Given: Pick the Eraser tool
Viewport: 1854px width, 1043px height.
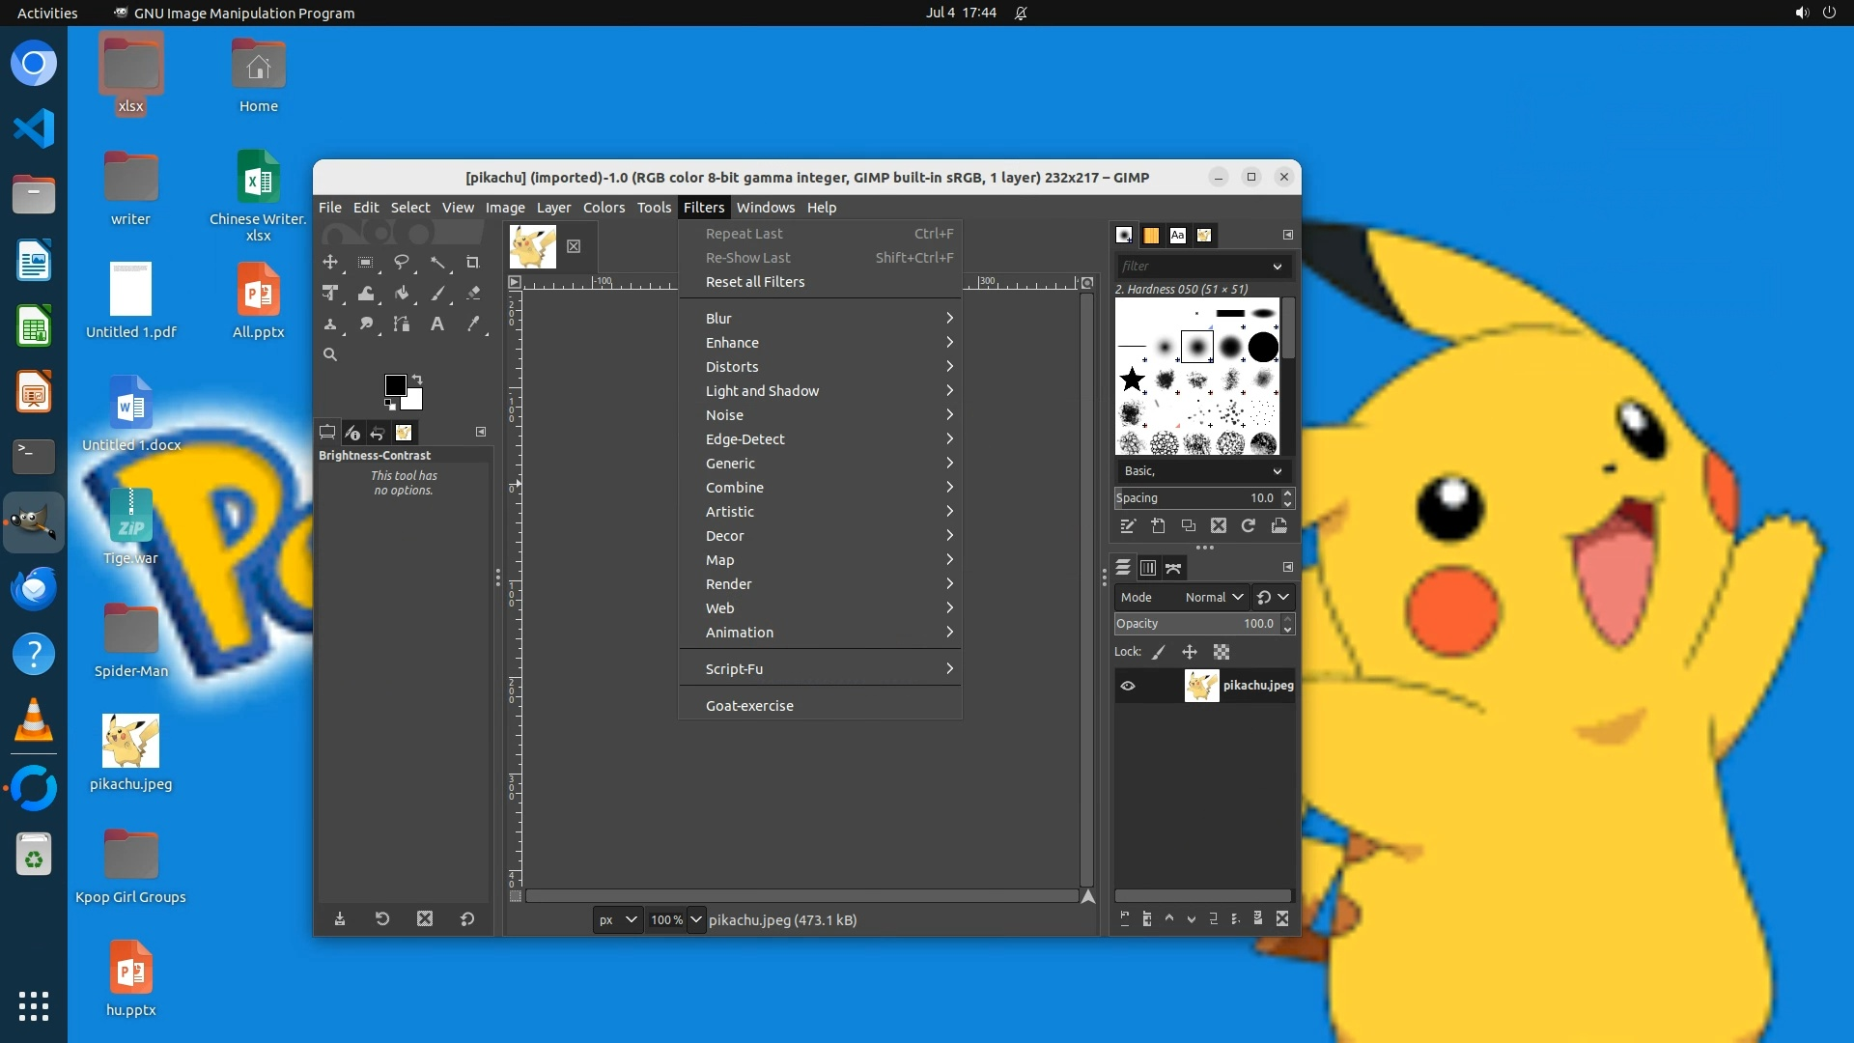Looking at the screenshot, I should (x=473, y=294).
